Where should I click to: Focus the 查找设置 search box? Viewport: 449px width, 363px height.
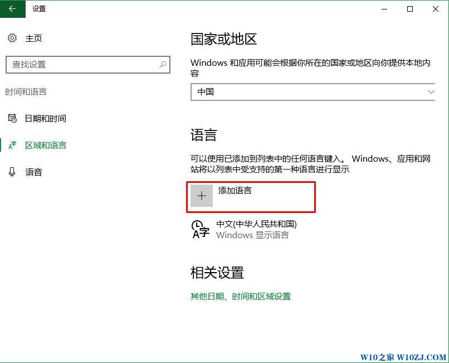click(x=88, y=65)
